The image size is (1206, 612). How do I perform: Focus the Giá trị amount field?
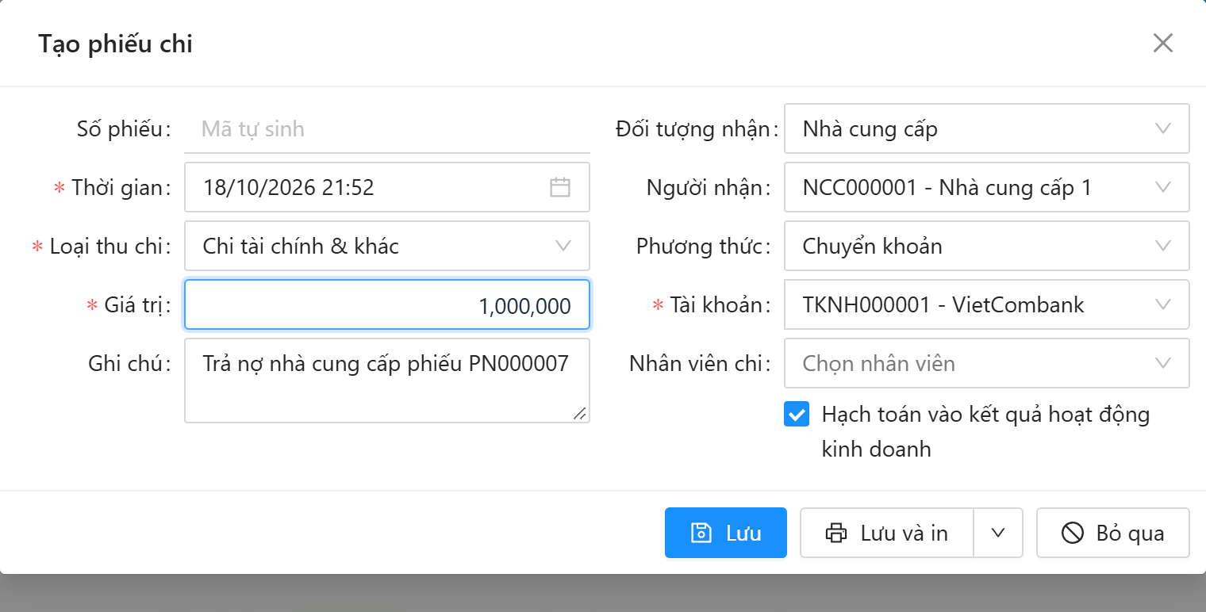click(387, 304)
